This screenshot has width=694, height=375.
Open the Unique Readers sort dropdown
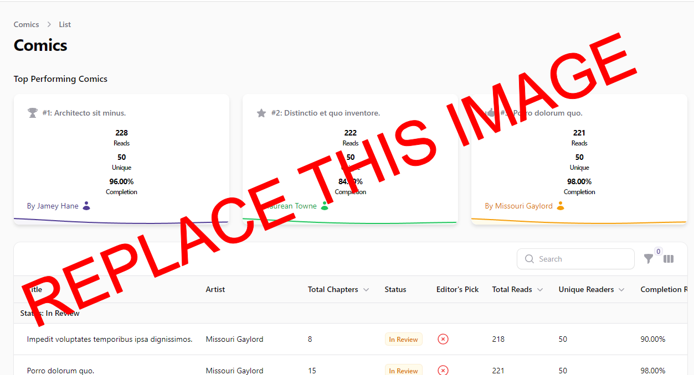pos(621,289)
